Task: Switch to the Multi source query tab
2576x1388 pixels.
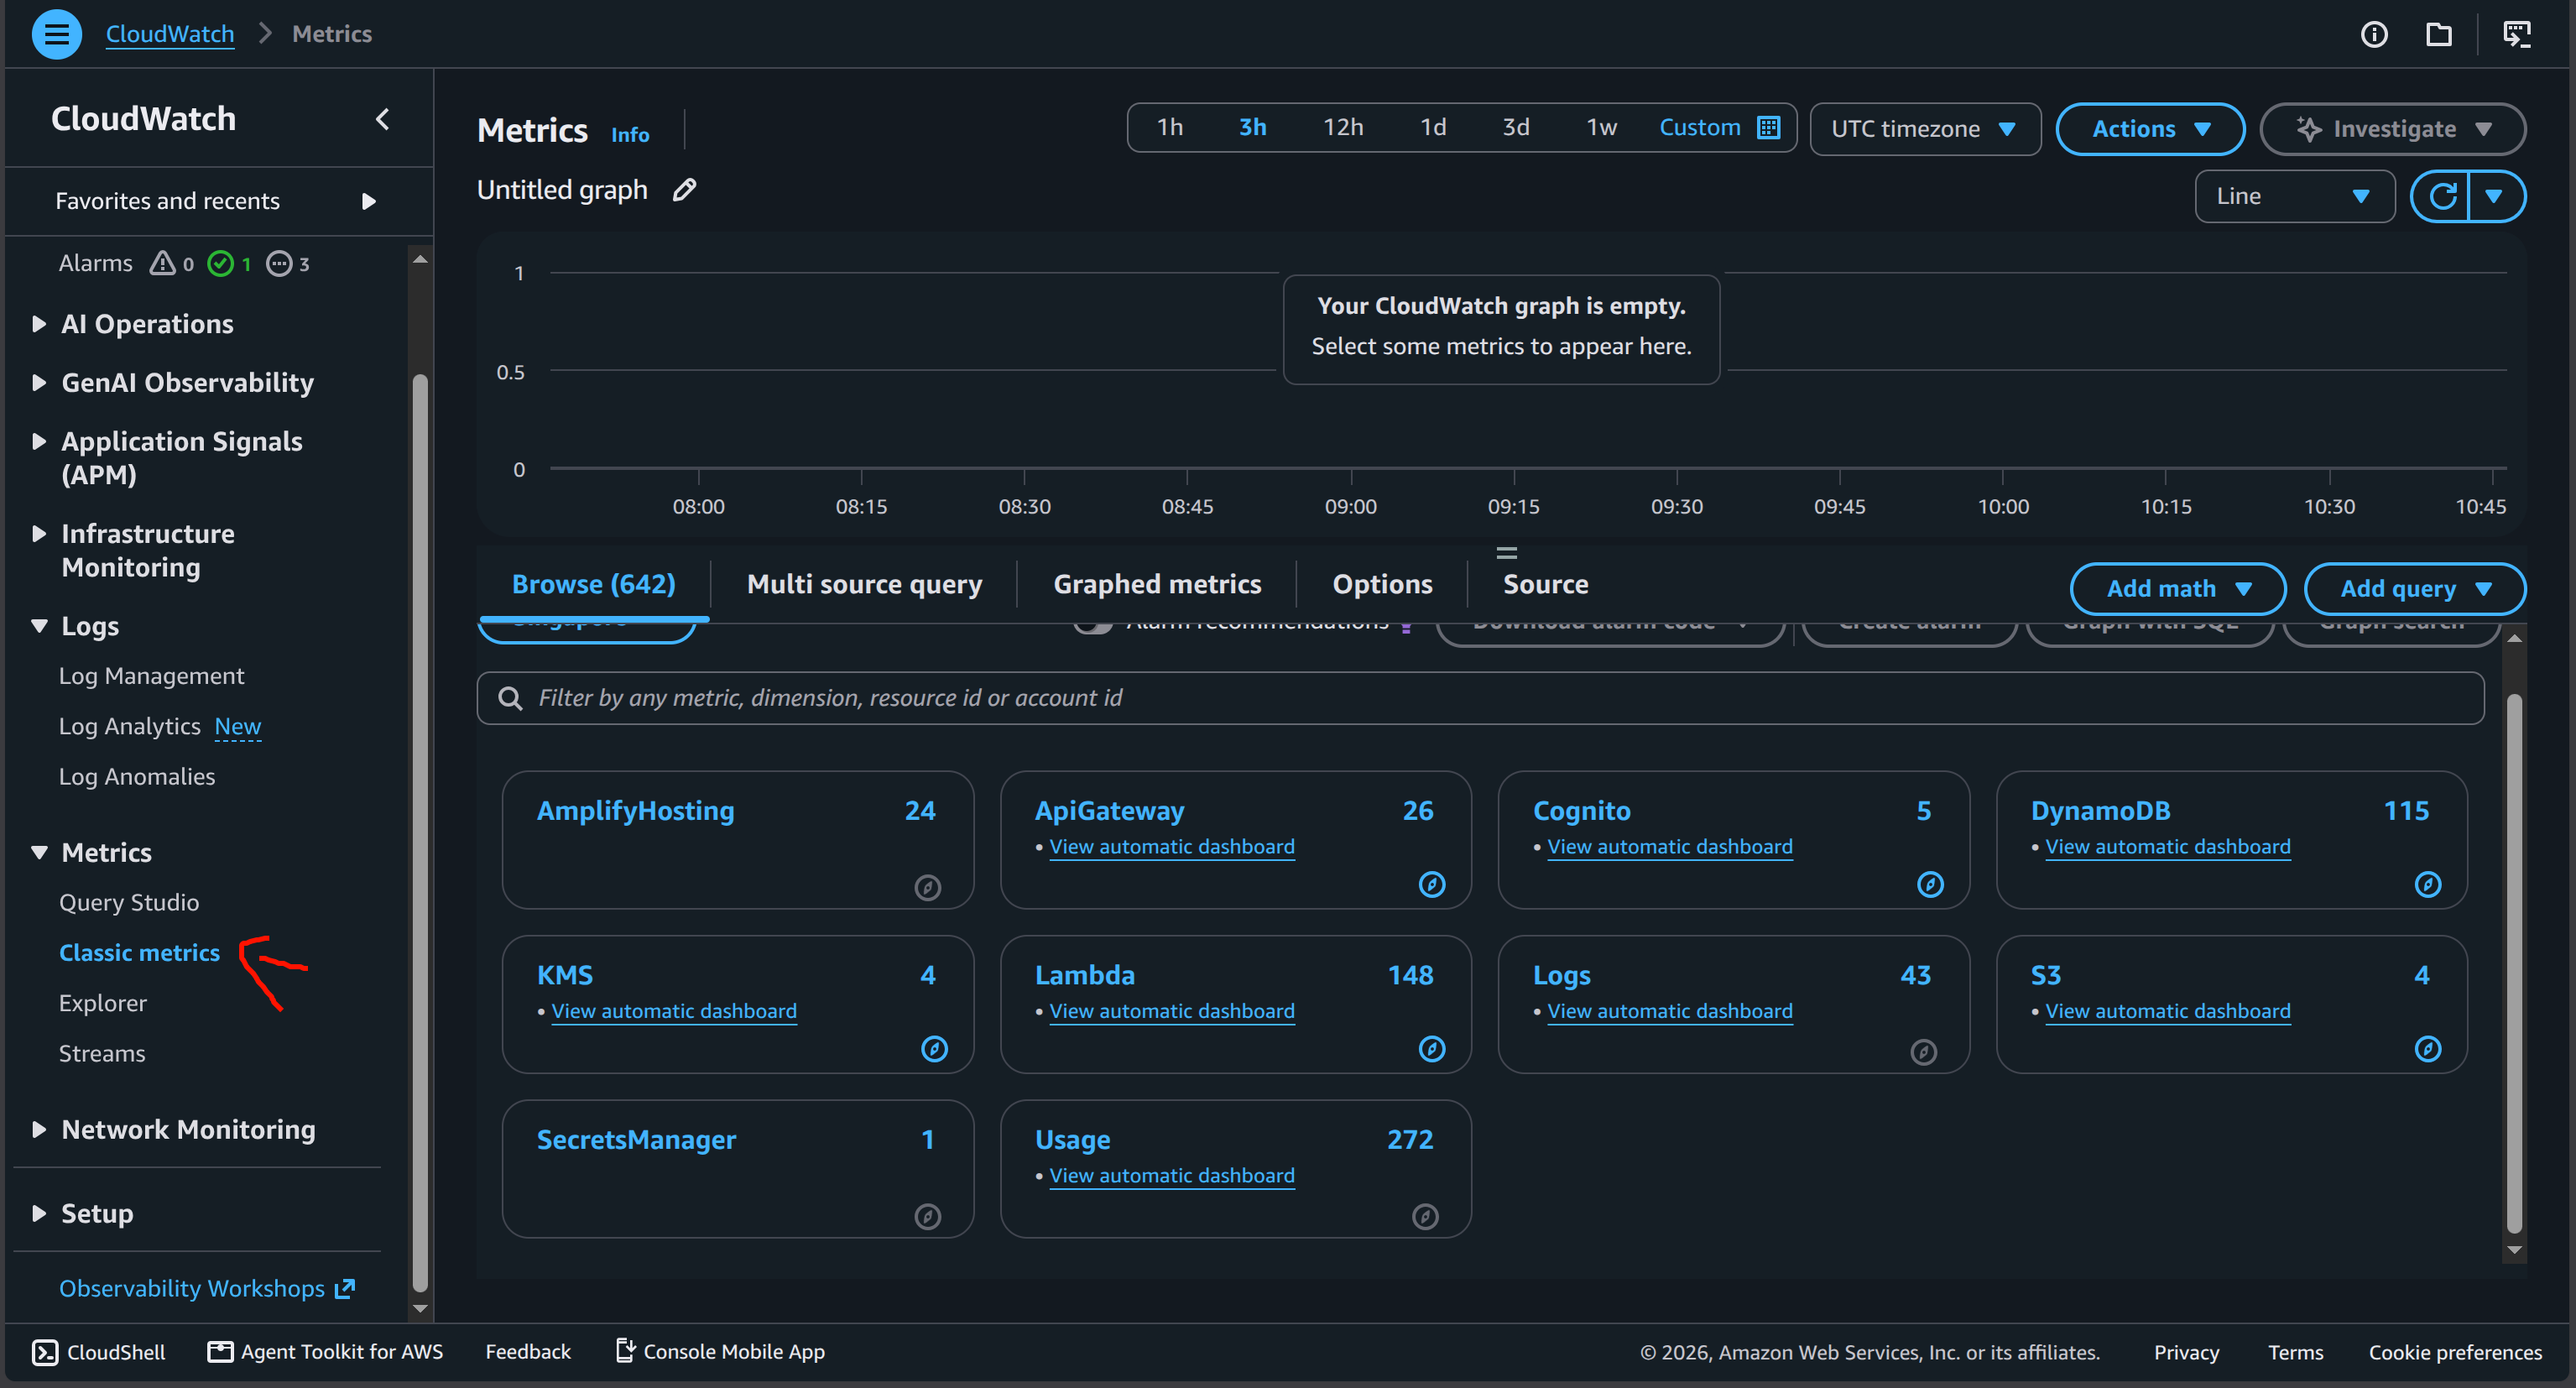Action: (x=864, y=584)
